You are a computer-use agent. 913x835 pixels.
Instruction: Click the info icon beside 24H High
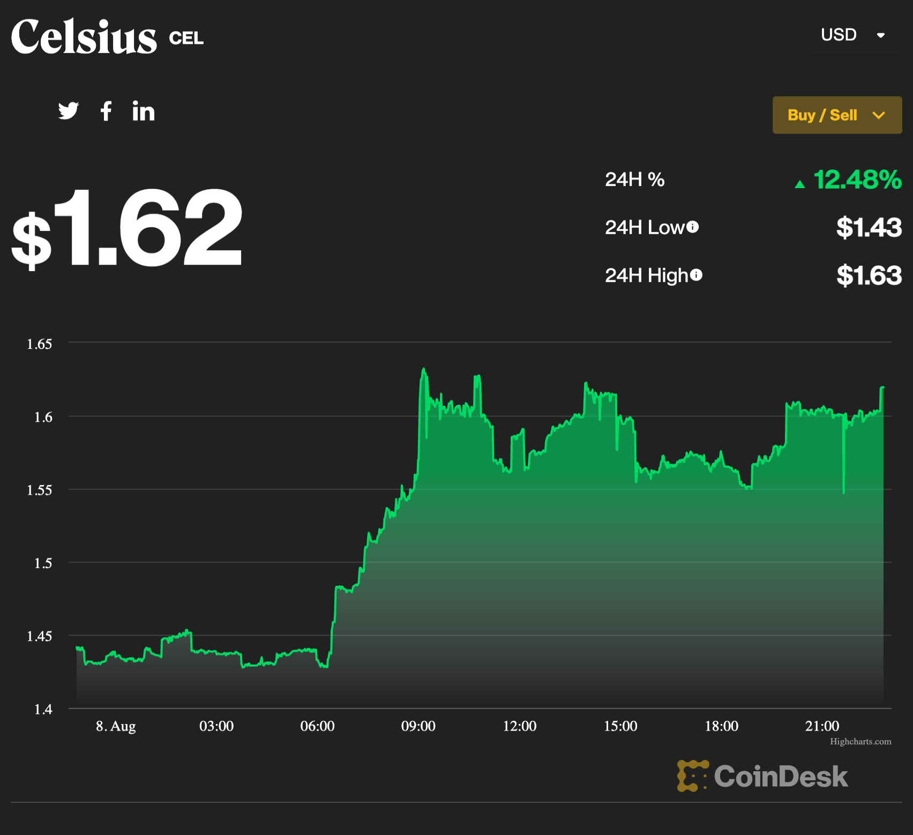697,275
